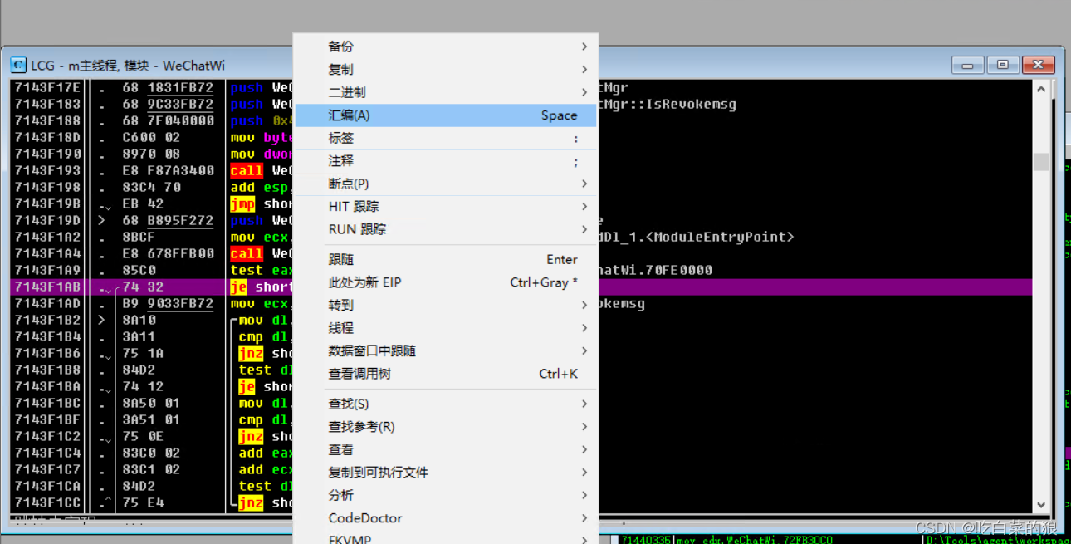Expand the arrow beside CodeDoctor
This screenshot has height=544, width=1071.
pyautogui.click(x=584, y=518)
